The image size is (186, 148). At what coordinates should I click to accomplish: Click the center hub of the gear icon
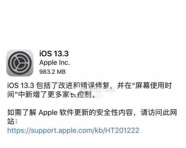[20, 63]
